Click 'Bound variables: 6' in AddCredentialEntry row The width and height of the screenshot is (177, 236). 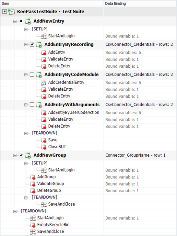(x=123, y=83)
